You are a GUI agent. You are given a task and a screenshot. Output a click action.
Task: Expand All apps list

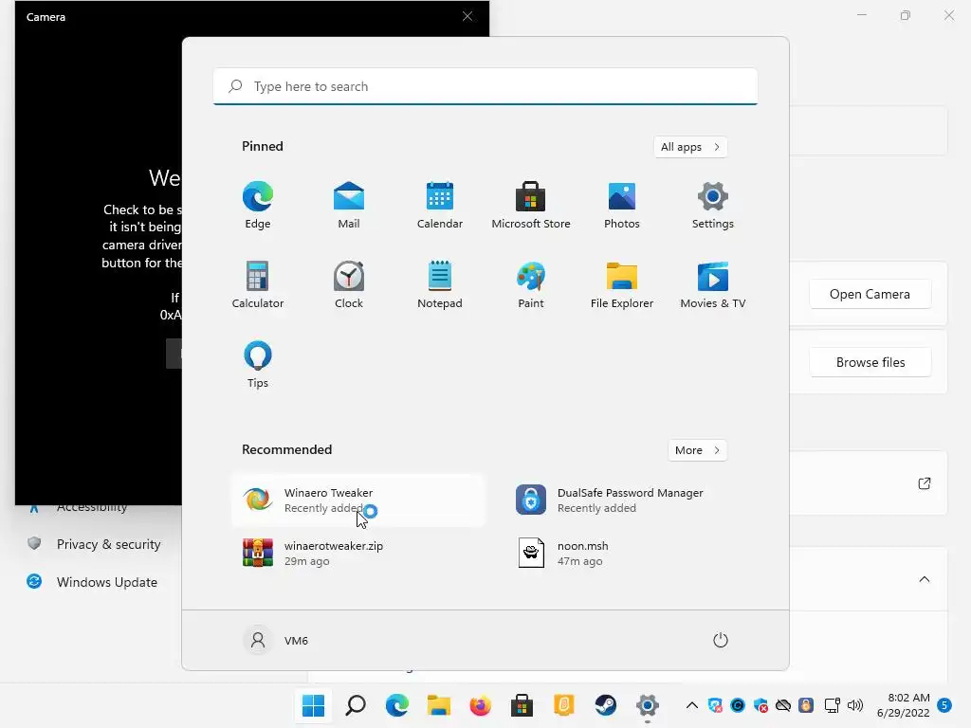coord(690,147)
